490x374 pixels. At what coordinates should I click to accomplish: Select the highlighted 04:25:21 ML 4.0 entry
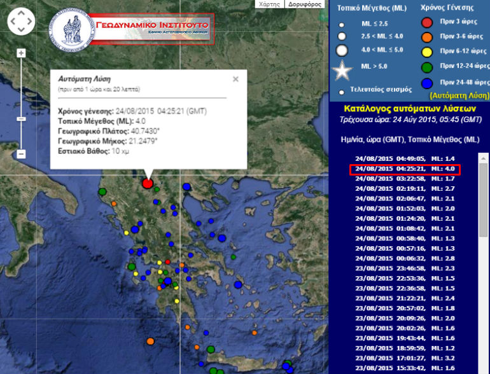click(x=404, y=169)
